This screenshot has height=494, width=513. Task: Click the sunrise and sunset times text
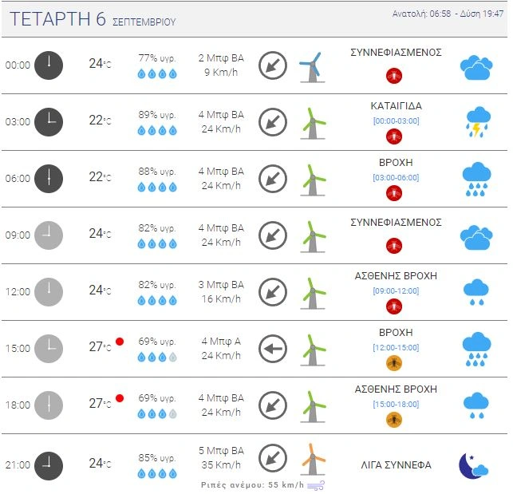coord(445,14)
